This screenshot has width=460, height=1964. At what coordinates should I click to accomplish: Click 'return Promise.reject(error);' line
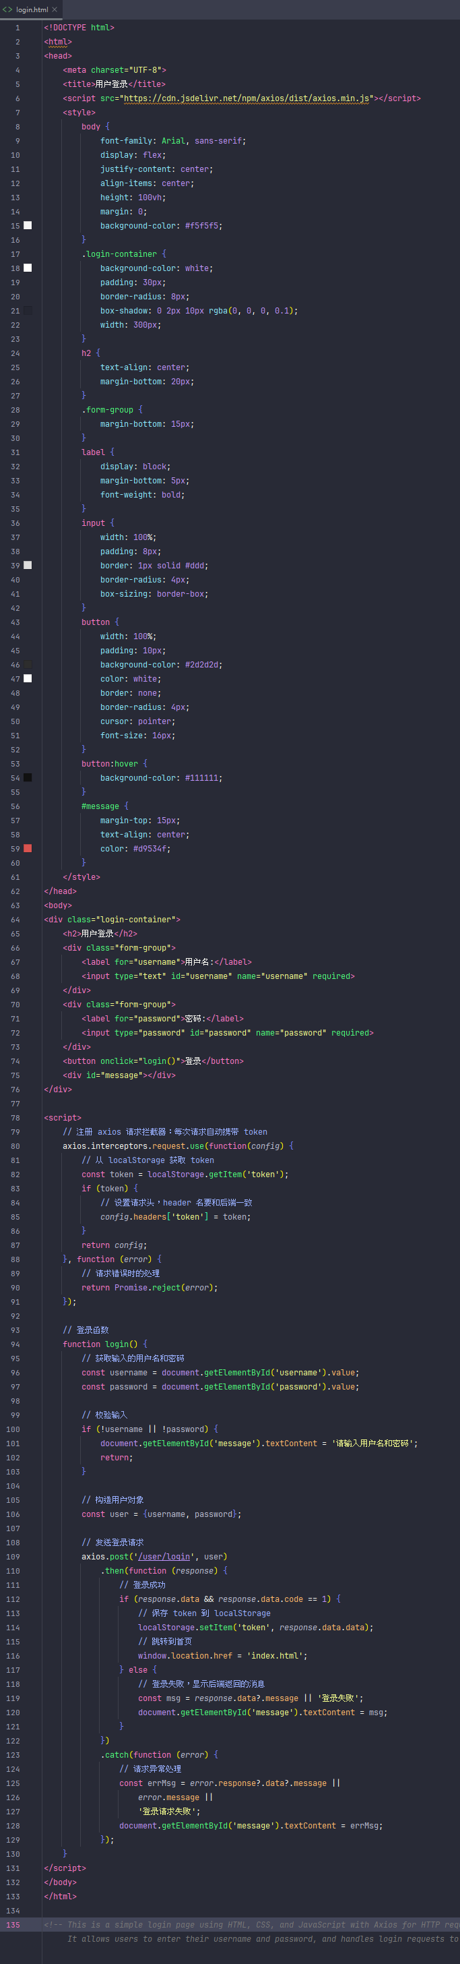(150, 1288)
